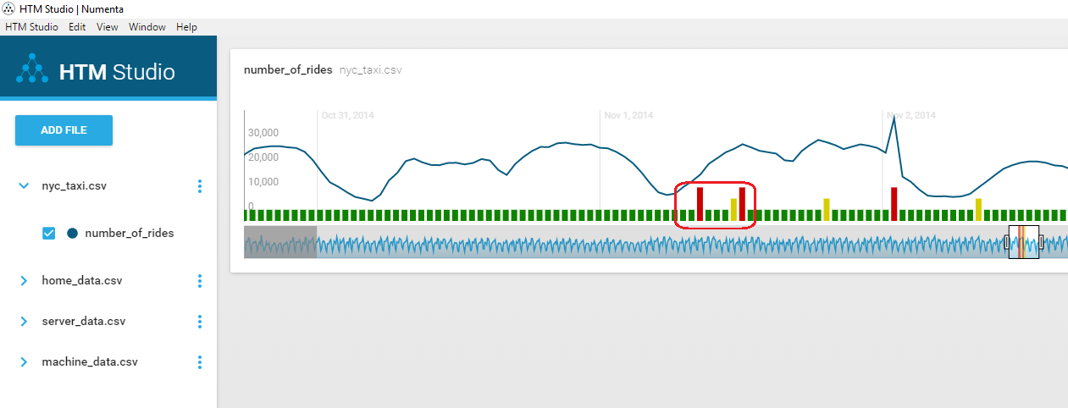
Task: Click the spike peak on Nov 2
Action: pyautogui.click(x=894, y=118)
